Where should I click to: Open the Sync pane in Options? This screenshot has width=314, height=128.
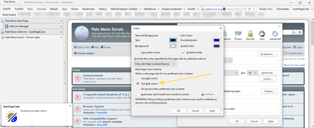[x=262, y=35]
